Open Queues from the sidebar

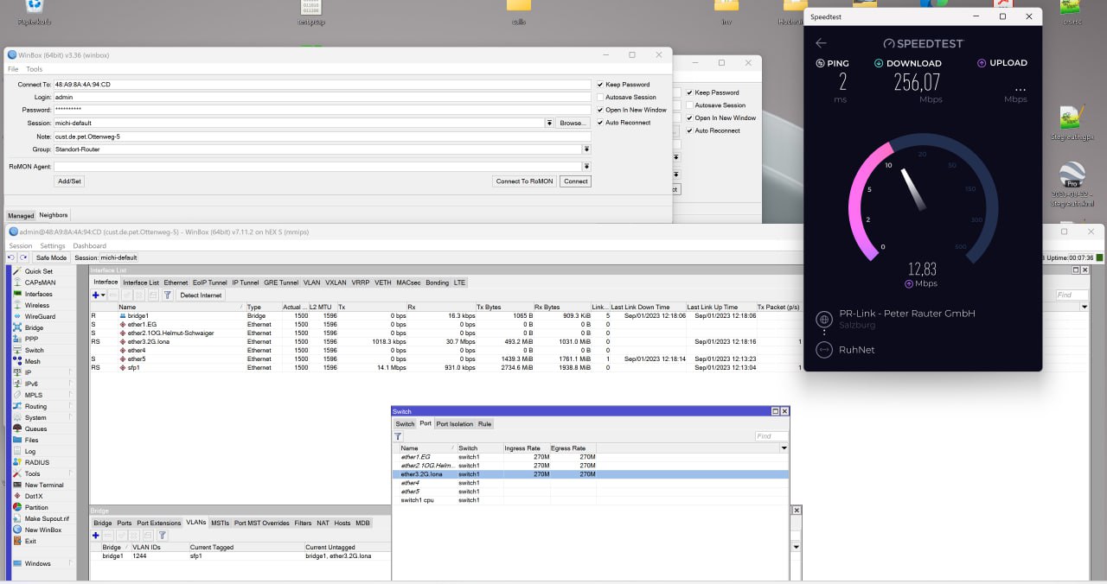click(35, 428)
